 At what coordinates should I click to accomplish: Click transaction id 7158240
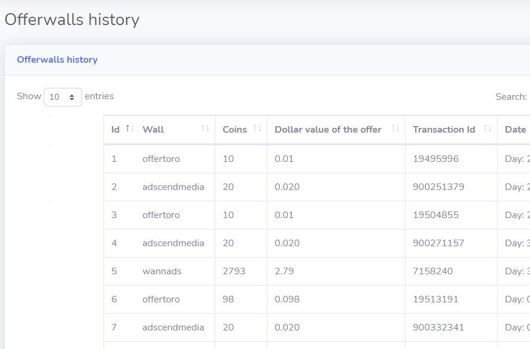[x=432, y=271]
